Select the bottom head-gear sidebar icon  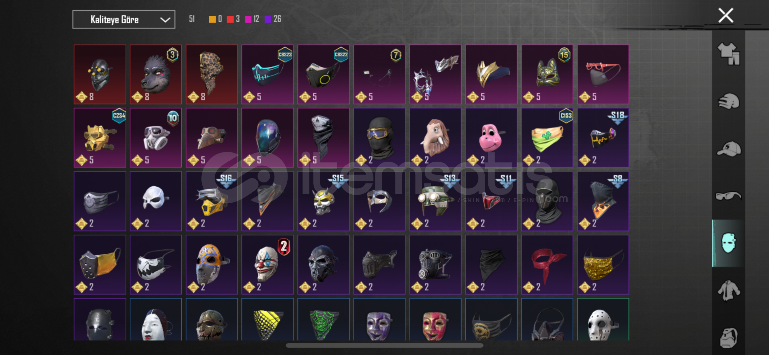[x=729, y=338]
